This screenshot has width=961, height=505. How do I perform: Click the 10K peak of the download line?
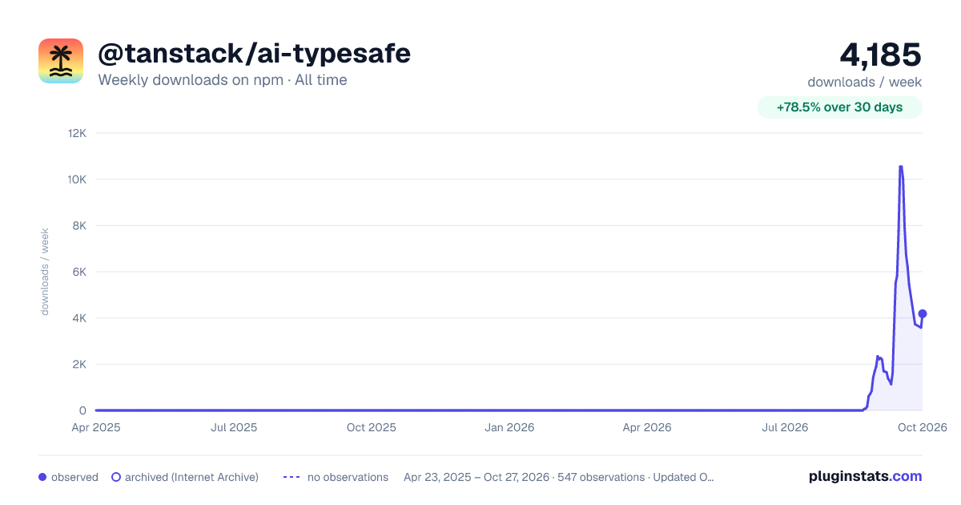(x=901, y=168)
